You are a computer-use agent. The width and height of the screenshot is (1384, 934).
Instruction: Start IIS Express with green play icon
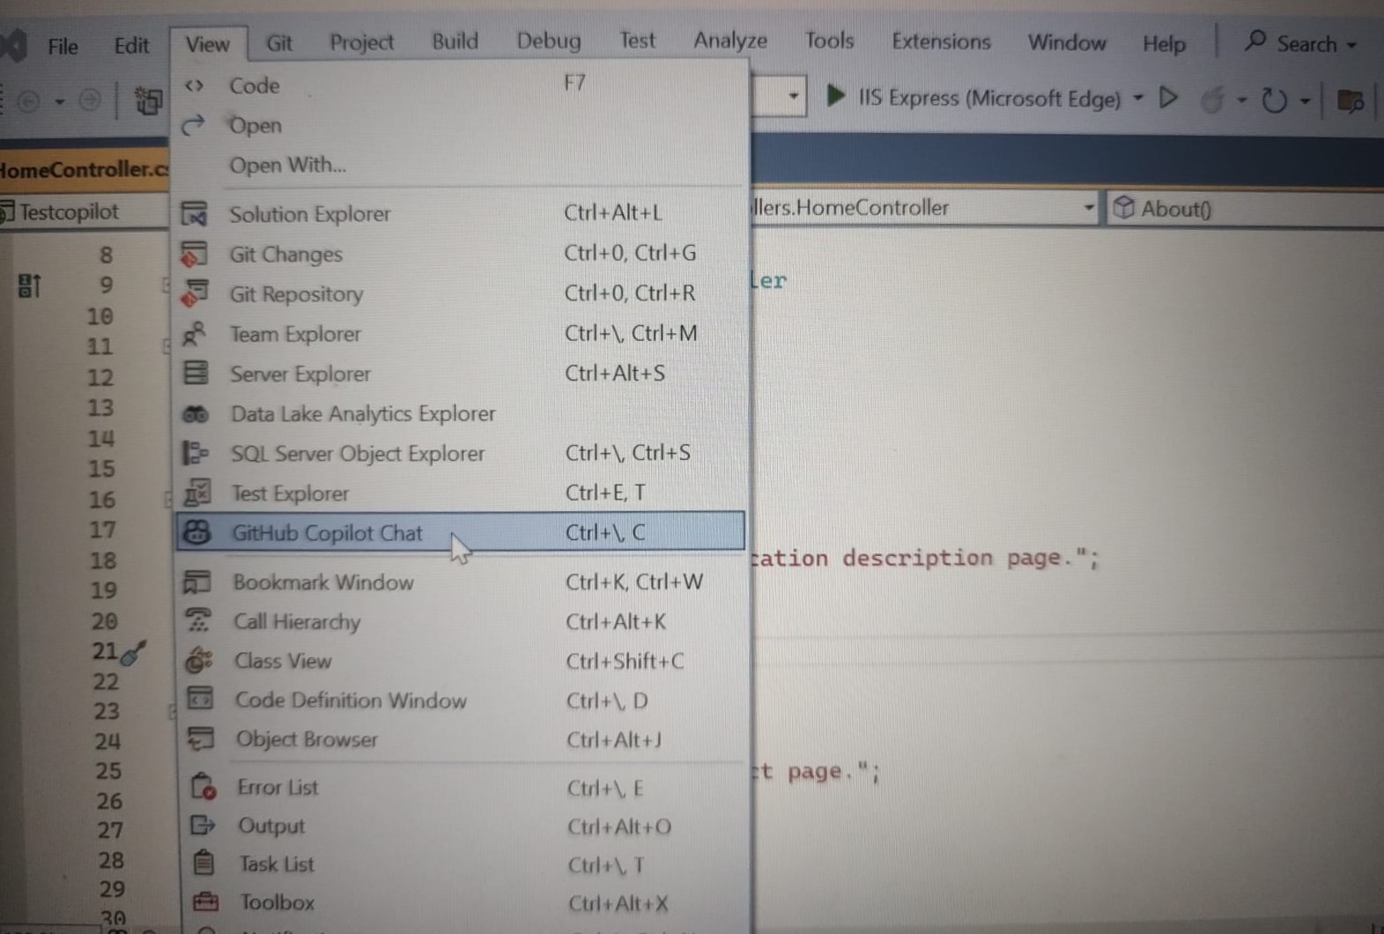[836, 96]
